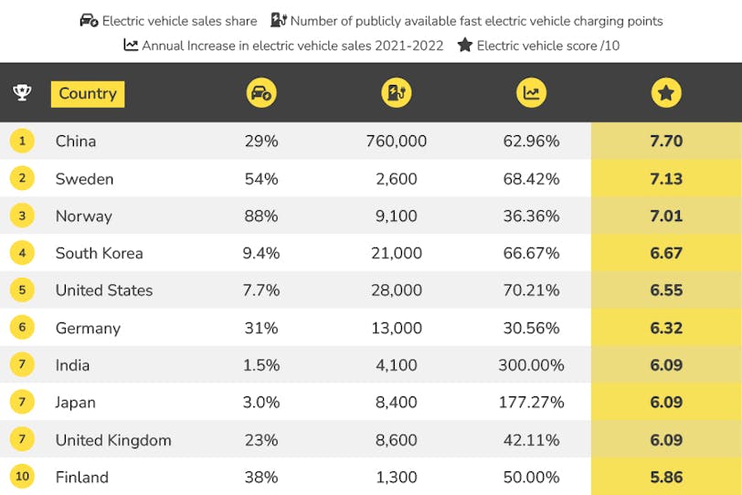Image resolution: width=742 pixels, height=495 pixels.
Task: Click the electric car sales share column icon
Action: [261, 92]
